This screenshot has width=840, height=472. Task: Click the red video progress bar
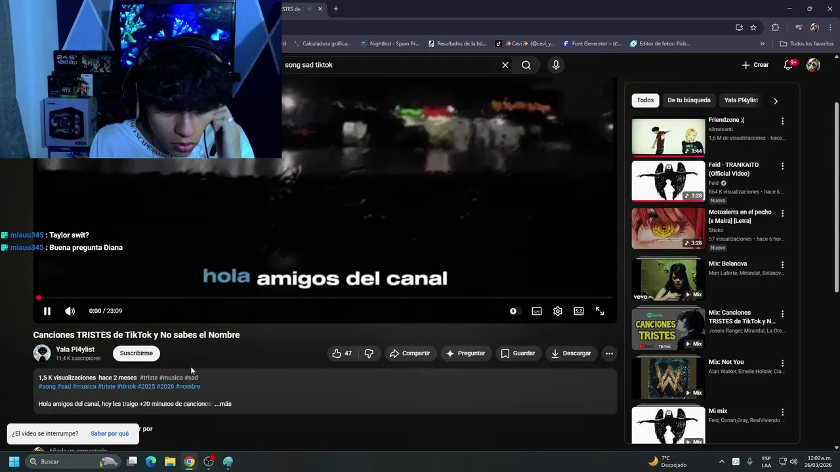pos(325,298)
